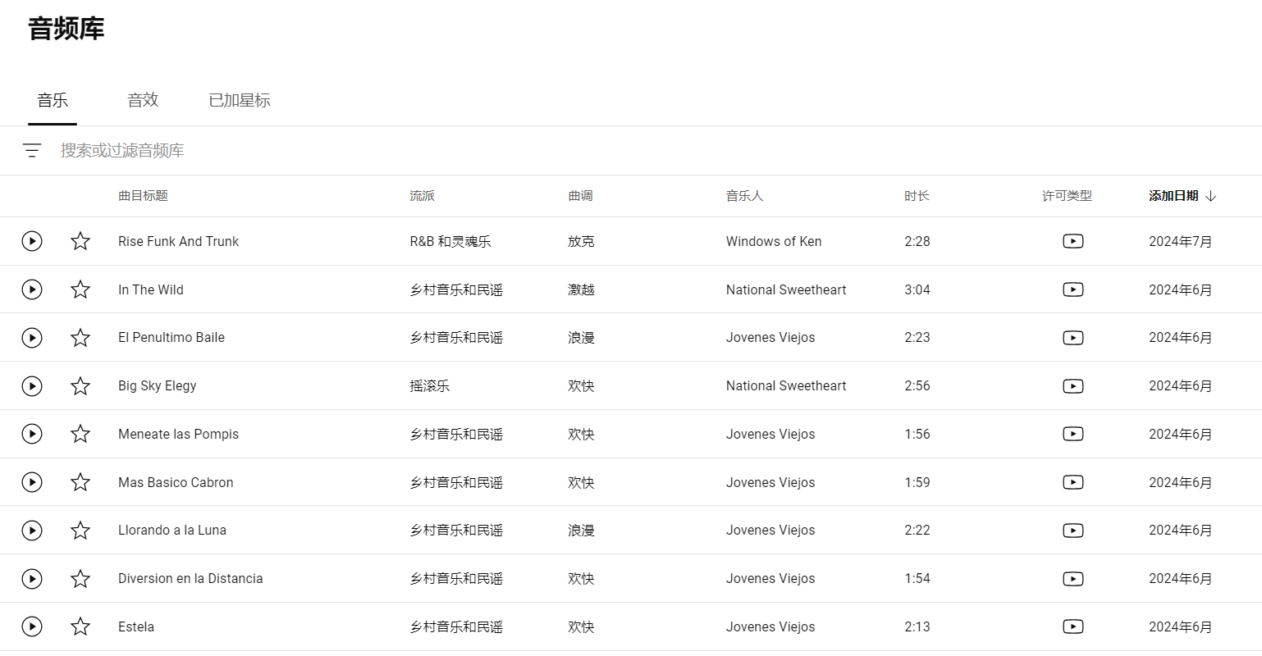
Task: Click duration 3:04 cell
Action: pyautogui.click(x=917, y=289)
